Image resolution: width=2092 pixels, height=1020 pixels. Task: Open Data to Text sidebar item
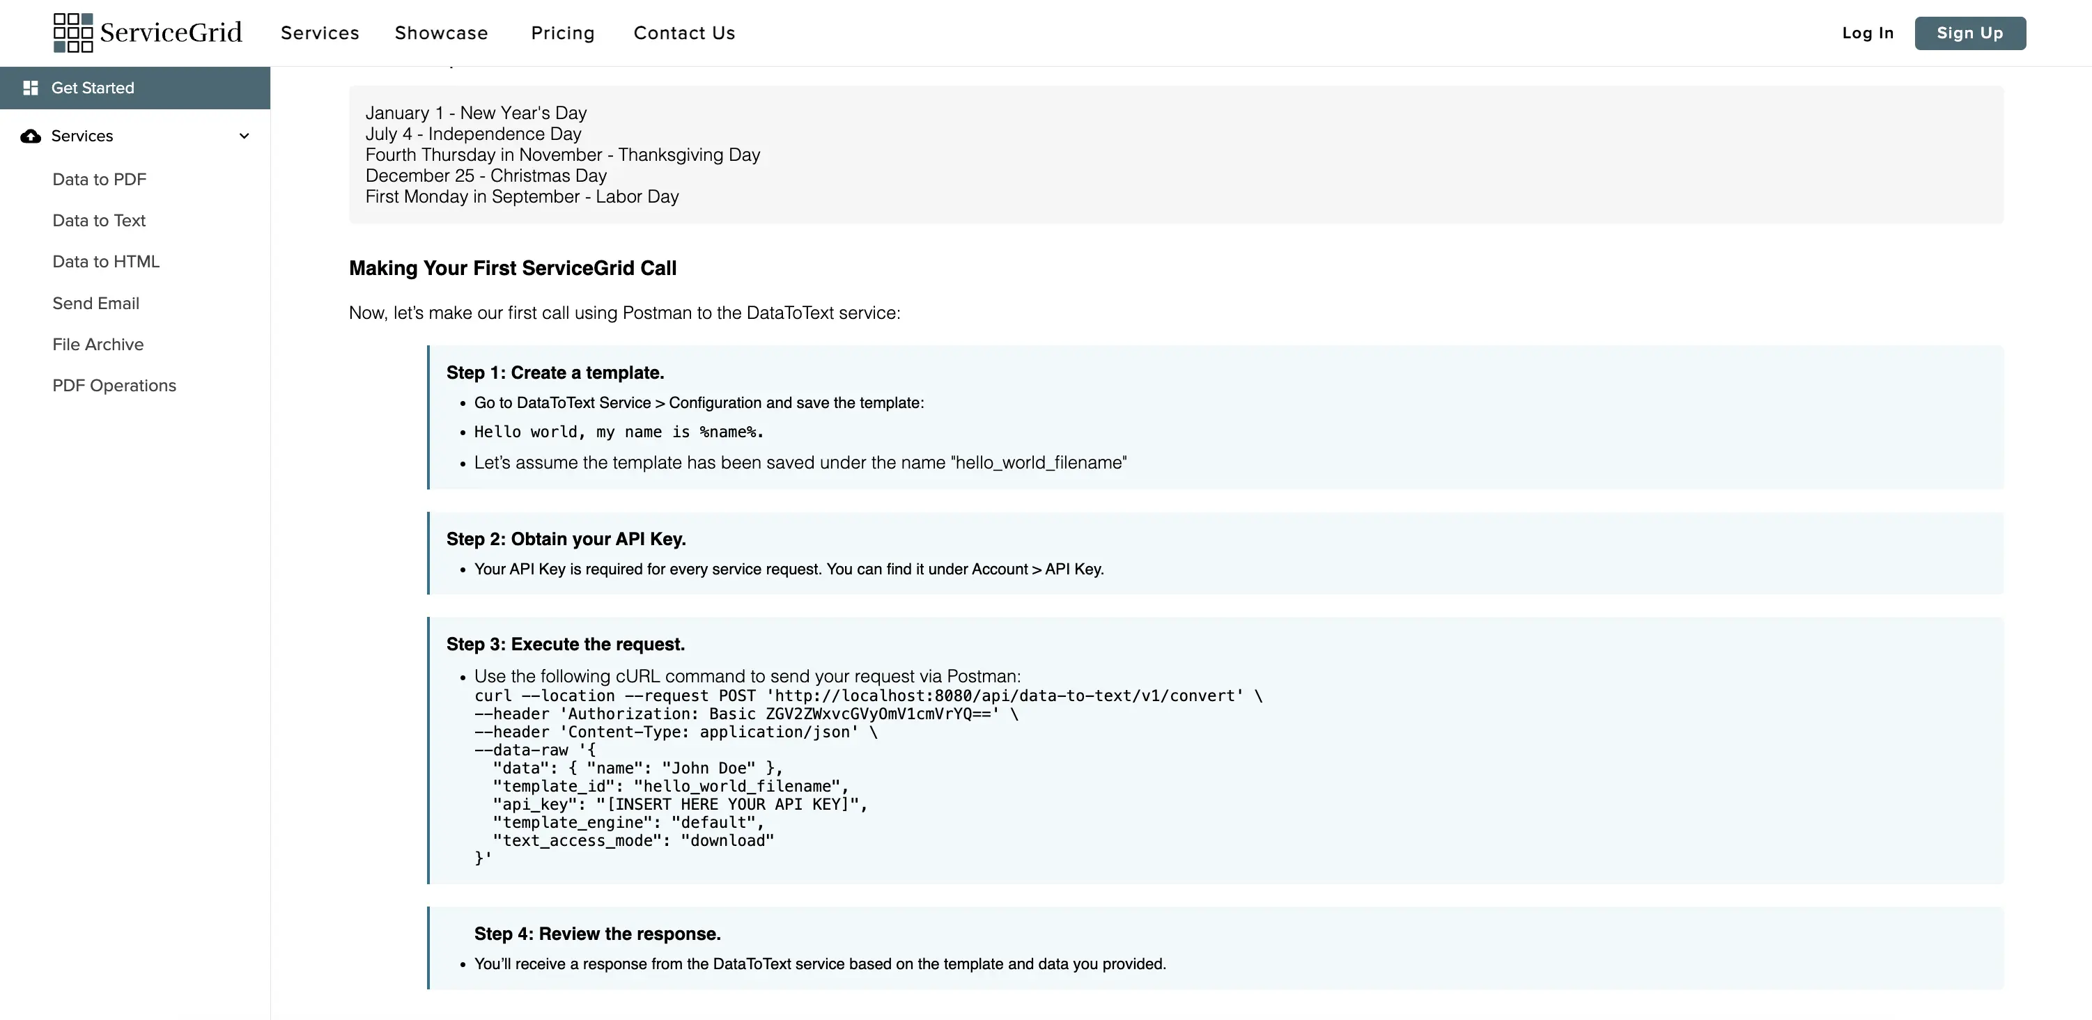tap(98, 221)
